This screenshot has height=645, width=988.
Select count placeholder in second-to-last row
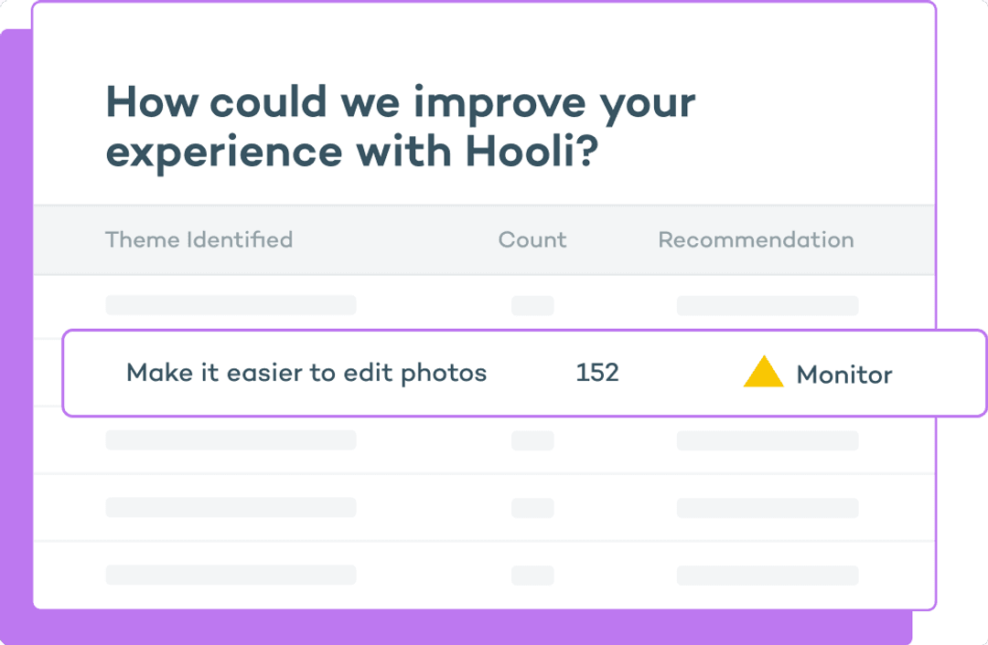532,507
